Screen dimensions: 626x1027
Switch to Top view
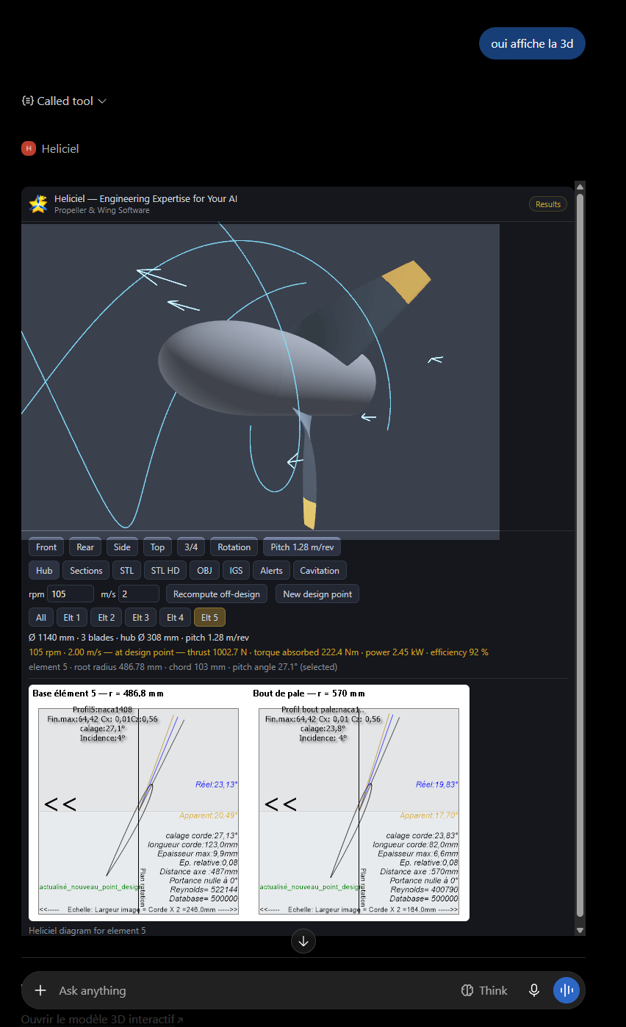(157, 547)
